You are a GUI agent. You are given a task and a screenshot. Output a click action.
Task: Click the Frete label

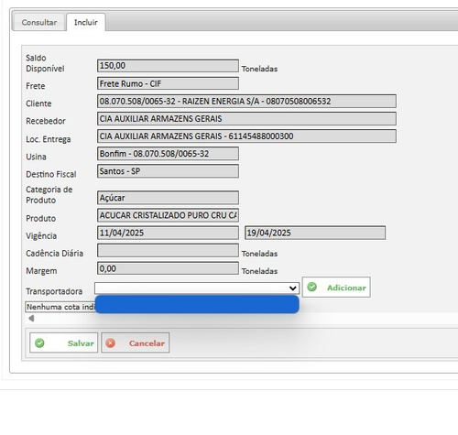(x=36, y=86)
